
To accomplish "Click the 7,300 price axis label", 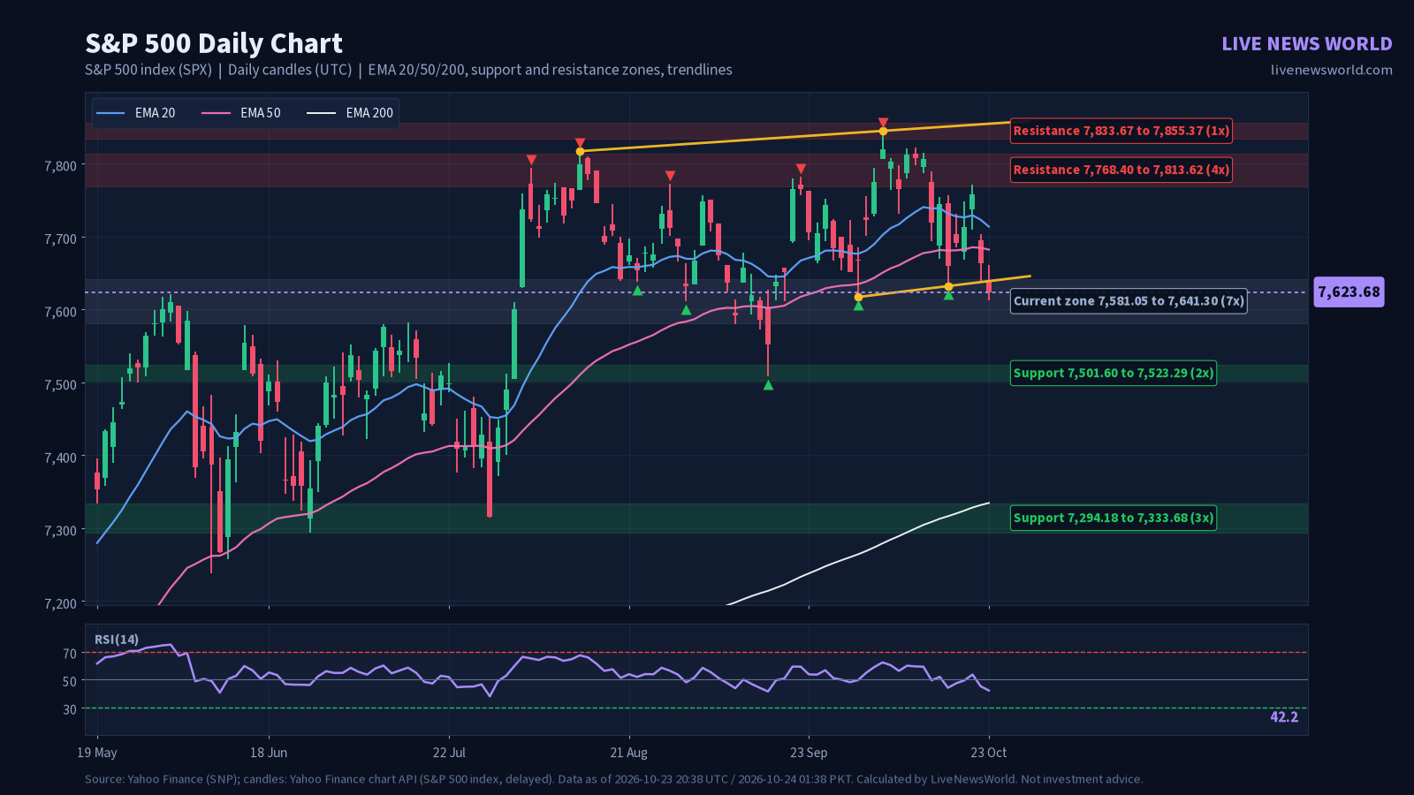I will 60,531.
